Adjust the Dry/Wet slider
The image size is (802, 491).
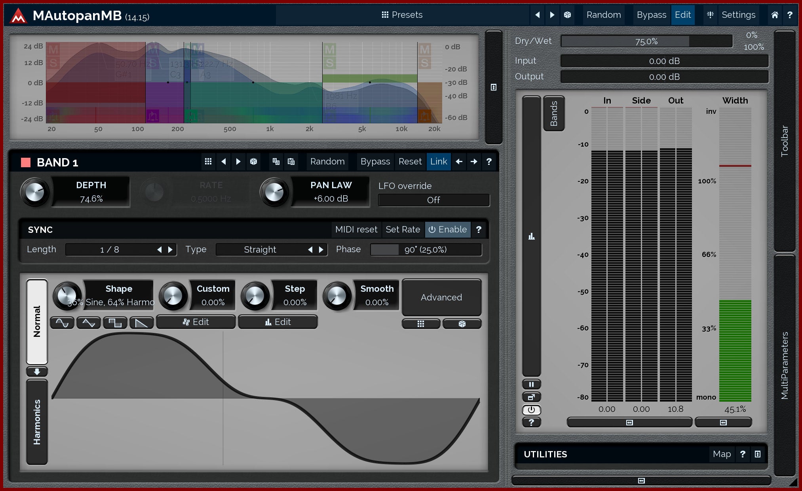click(646, 41)
